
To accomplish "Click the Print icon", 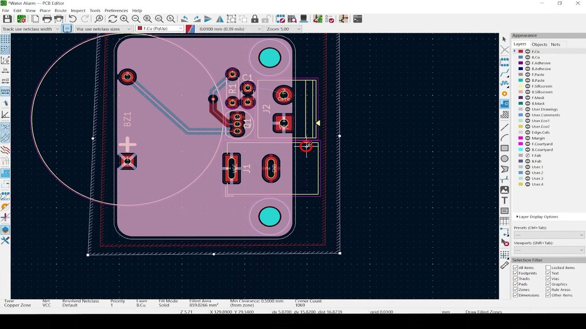I will pyautogui.click(x=47, y=19).
